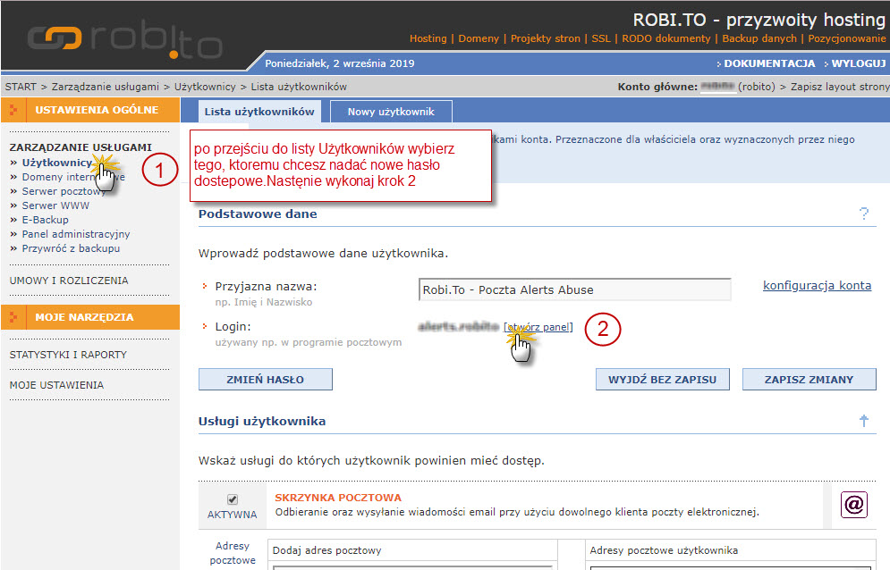Open MOJE USTAWIENIA section
Screen dimensions: 890x570
point(56,385)
